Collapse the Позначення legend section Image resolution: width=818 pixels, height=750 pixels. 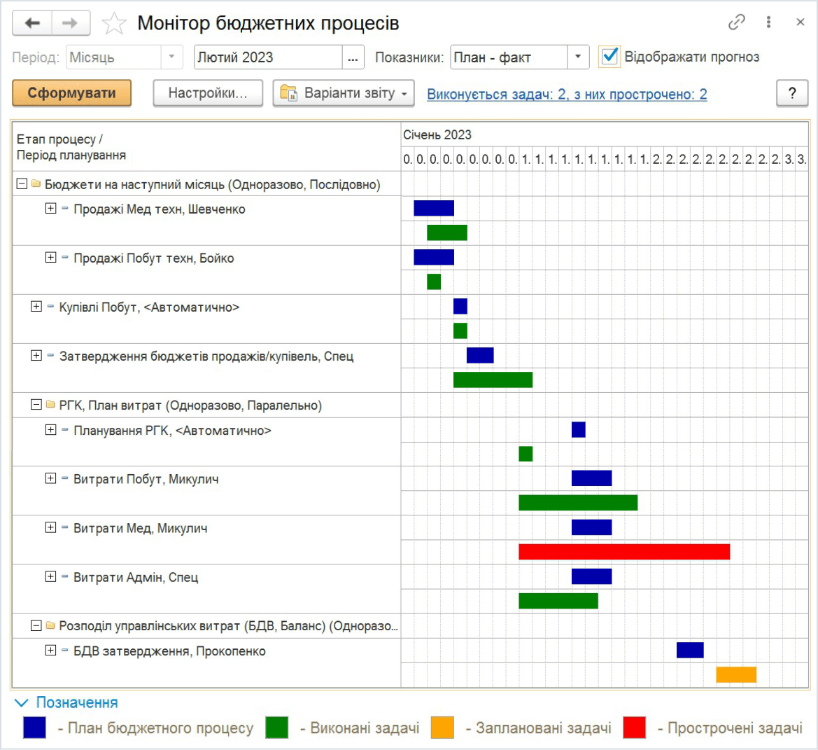pyautogui.click(x=22, y=702)
